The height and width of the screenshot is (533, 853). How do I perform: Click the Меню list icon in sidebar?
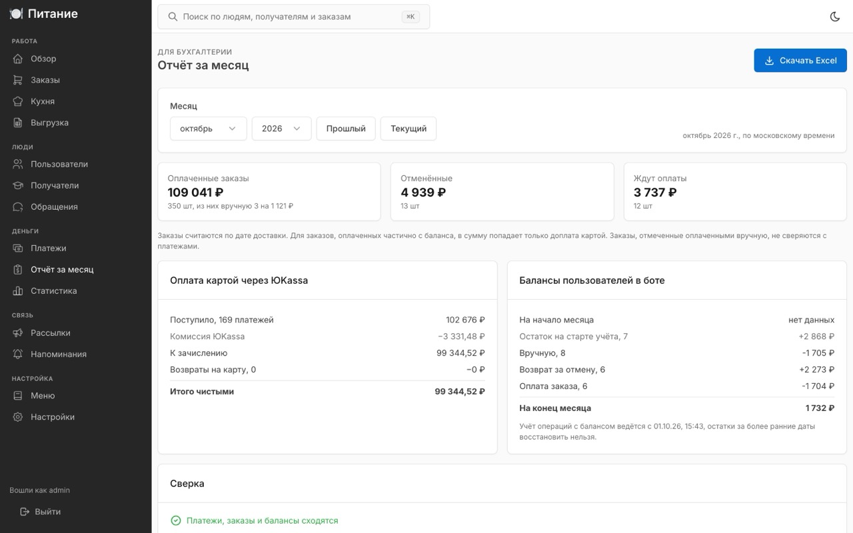point(18,396)
